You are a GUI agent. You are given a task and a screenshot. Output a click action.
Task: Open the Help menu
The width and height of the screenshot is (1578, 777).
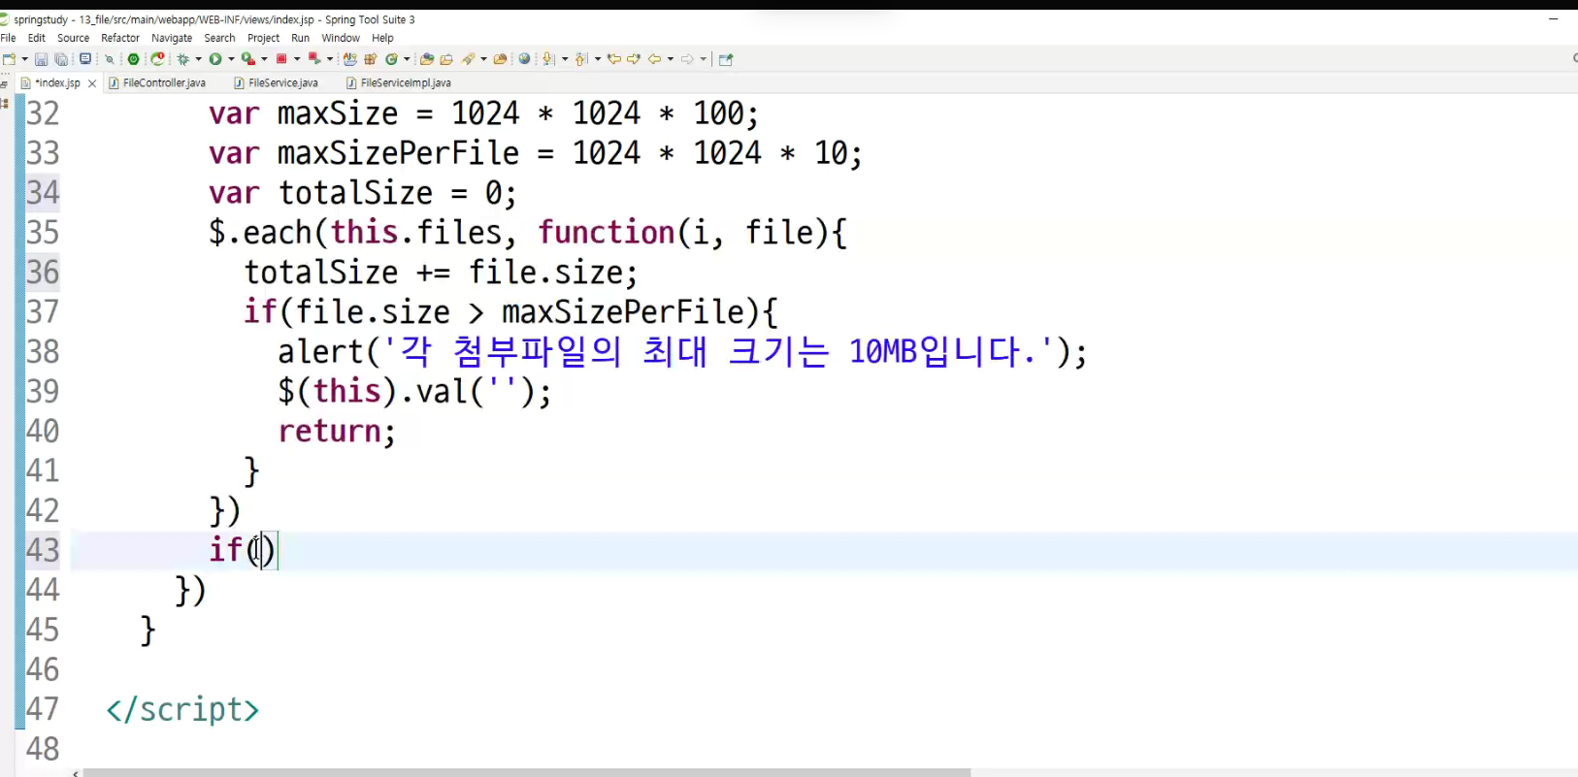point(382,38)
